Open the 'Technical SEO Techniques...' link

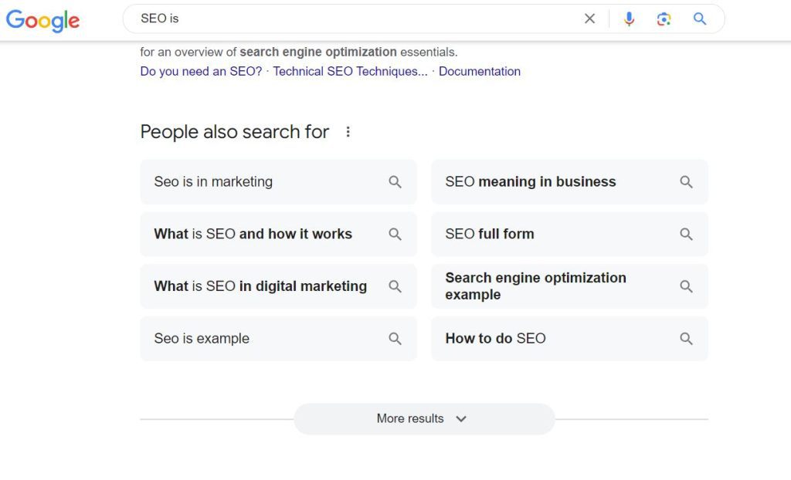(x=349, y=71)
